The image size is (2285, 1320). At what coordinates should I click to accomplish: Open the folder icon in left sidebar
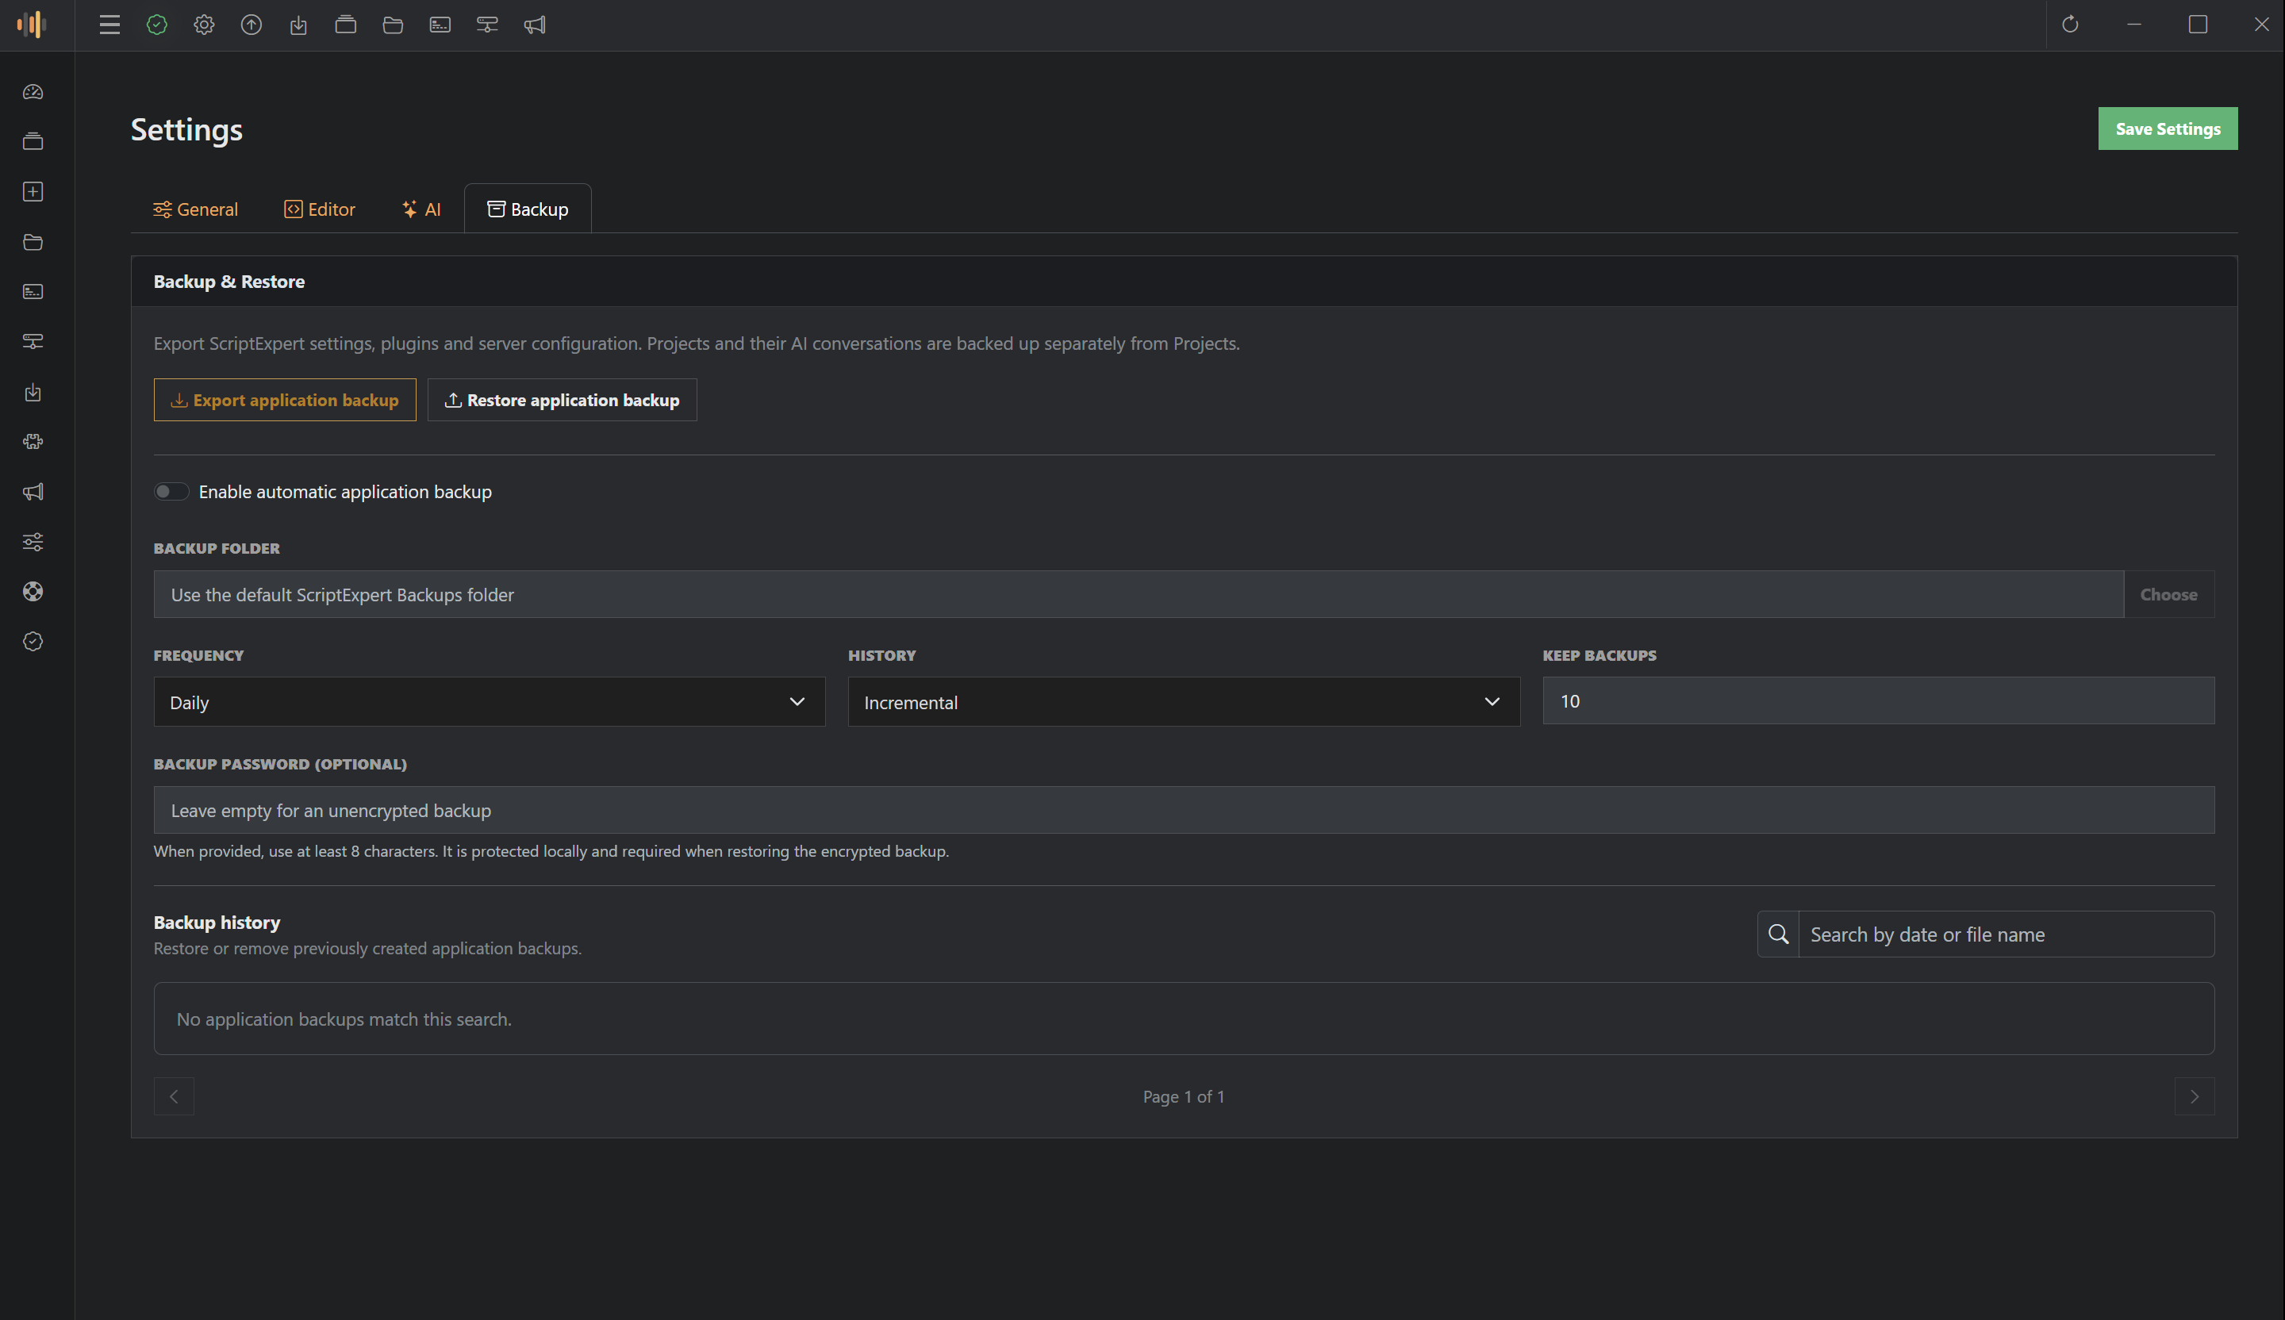pyautogui.click(x=33, y=242)
